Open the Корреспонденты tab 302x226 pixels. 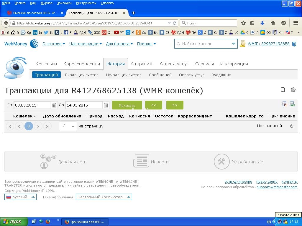pyautogui.click(x=82, y=64)
